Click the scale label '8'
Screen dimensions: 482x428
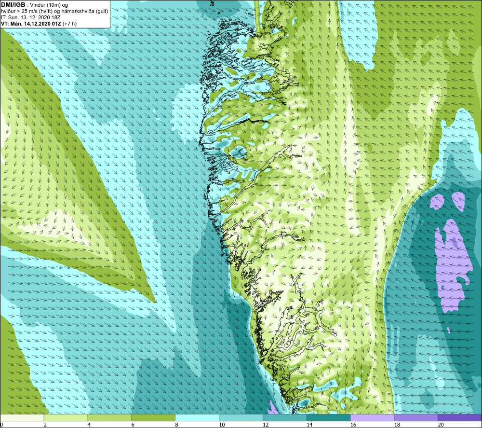click(x=177, y=425)
